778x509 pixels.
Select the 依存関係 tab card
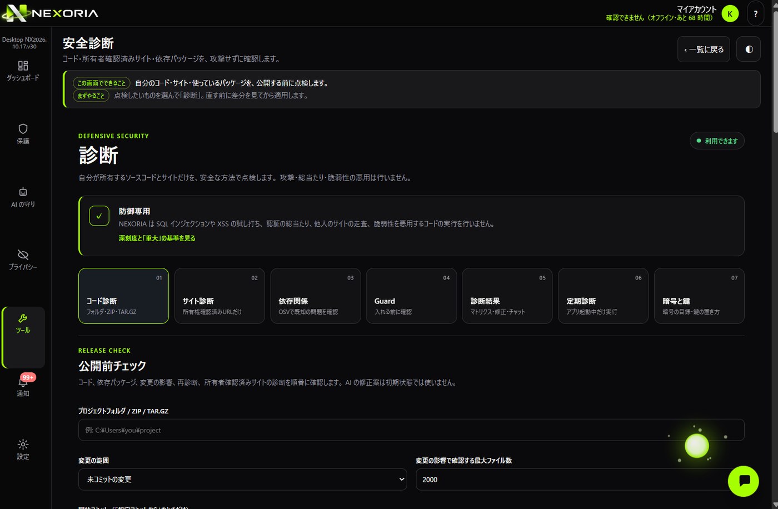point(316,296)
